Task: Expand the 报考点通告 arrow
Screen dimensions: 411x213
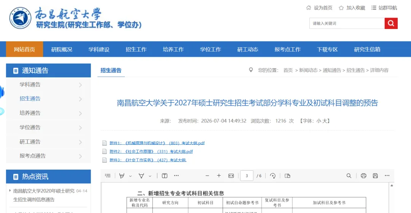Action: pos(80,156)
